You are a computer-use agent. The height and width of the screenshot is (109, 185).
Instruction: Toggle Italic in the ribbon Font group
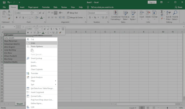pos(20,17)
